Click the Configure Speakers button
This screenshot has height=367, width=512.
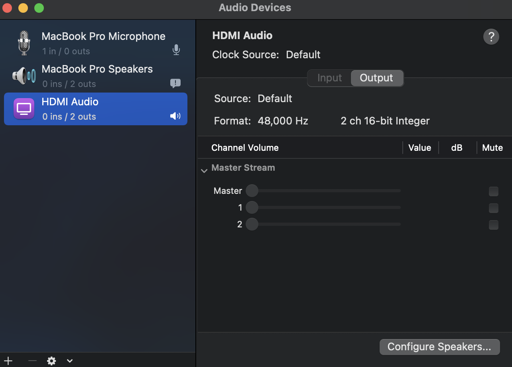[x=439, y=347]
